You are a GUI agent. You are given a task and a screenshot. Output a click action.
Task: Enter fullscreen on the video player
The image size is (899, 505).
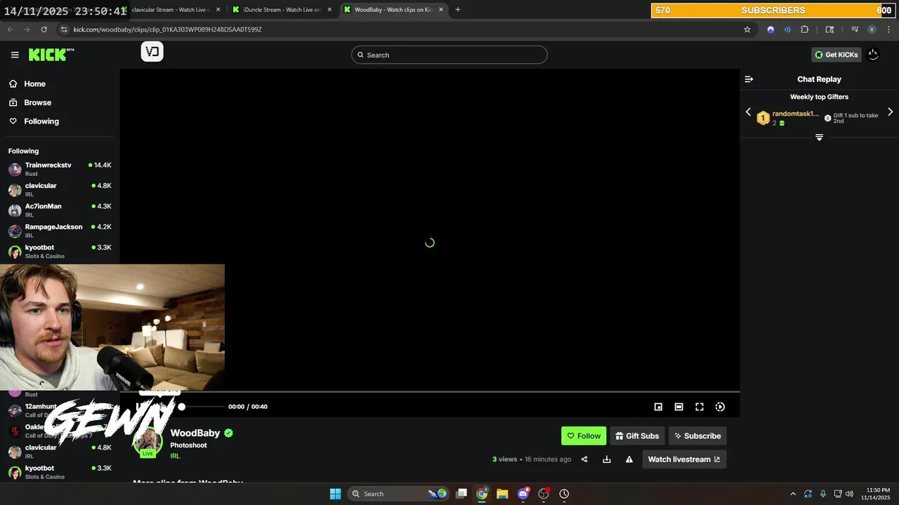(x=700, y=407)
